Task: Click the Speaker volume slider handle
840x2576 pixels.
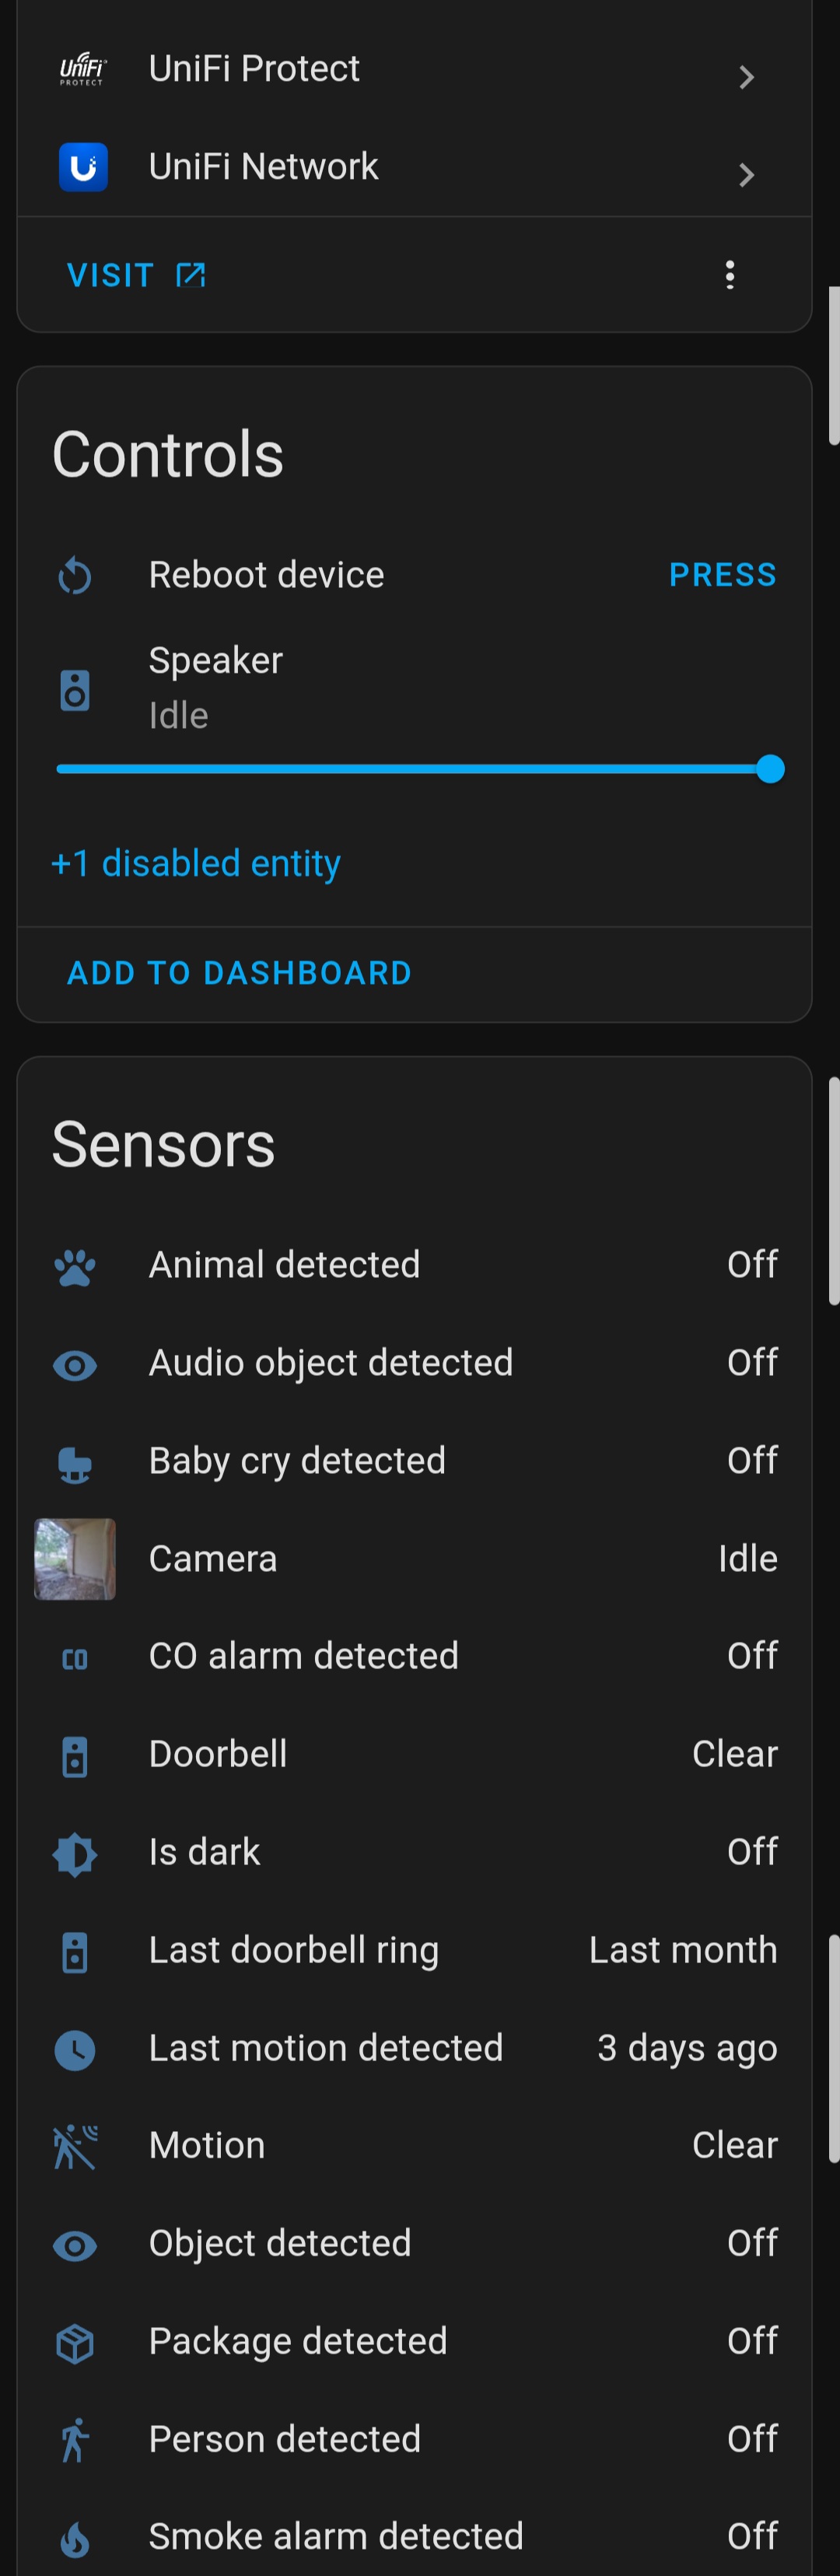Action: tap(770, 769)
